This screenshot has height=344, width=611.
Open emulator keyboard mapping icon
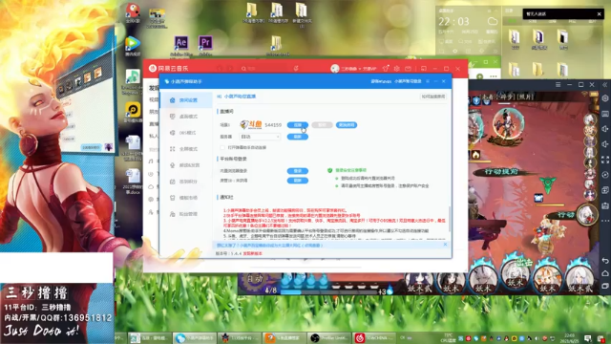tap(604, 114)
